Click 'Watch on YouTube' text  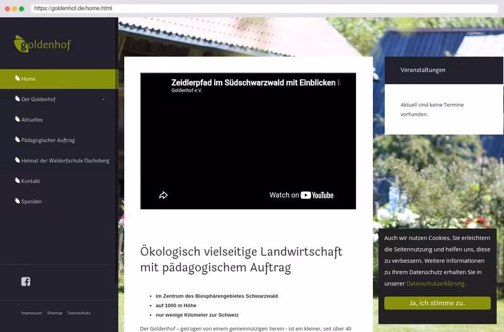pos(301,195)
